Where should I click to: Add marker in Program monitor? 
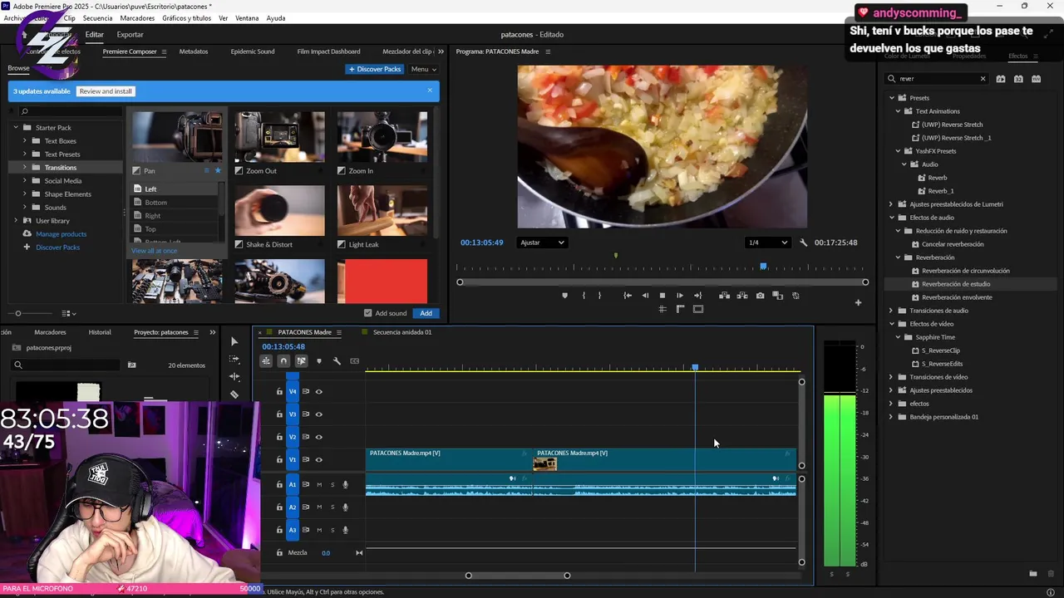point(565,296)
